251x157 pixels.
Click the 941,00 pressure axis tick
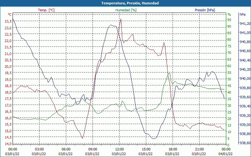pos(245,33)
